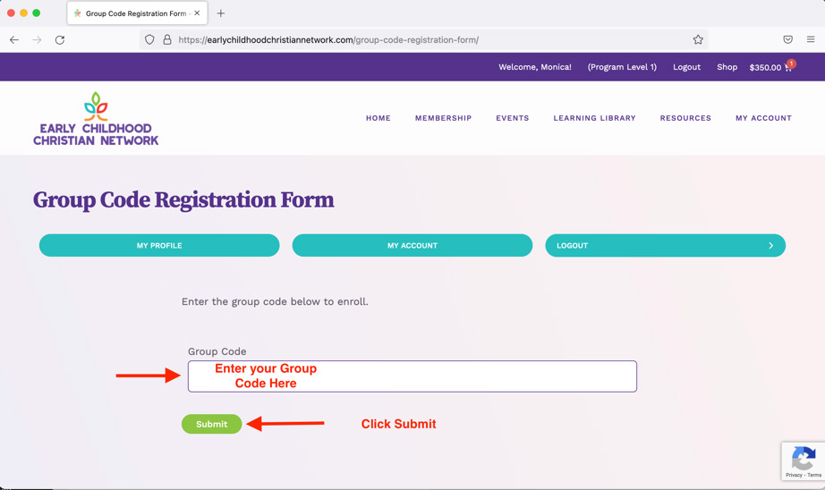825x490 pixels.
Task: Click the reCAPTCHA badge
Action: [x=803, y=460]
